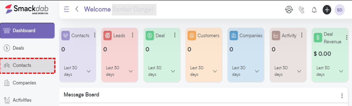Click the black plus add button
Screen dimensions: 352x106
tap(327, 10)
